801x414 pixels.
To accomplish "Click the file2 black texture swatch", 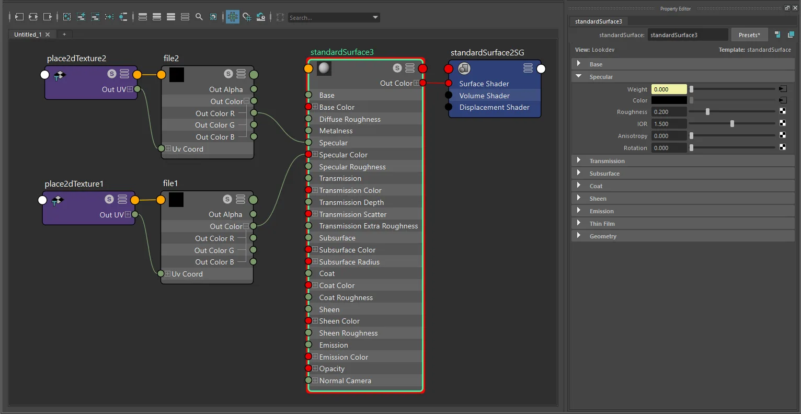I will point(177,74).
